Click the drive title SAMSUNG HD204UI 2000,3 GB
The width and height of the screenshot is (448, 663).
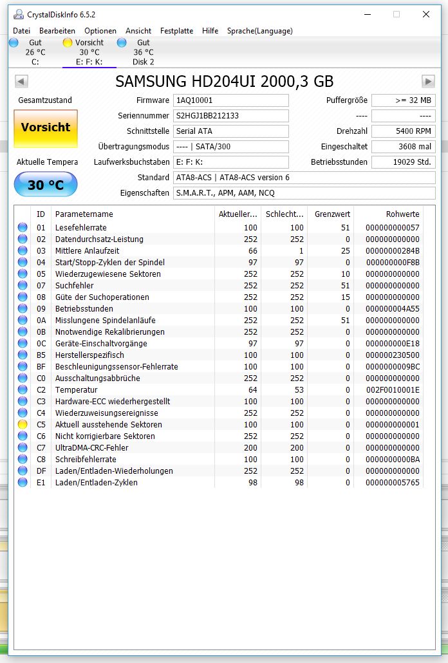(x=225, y=81)
